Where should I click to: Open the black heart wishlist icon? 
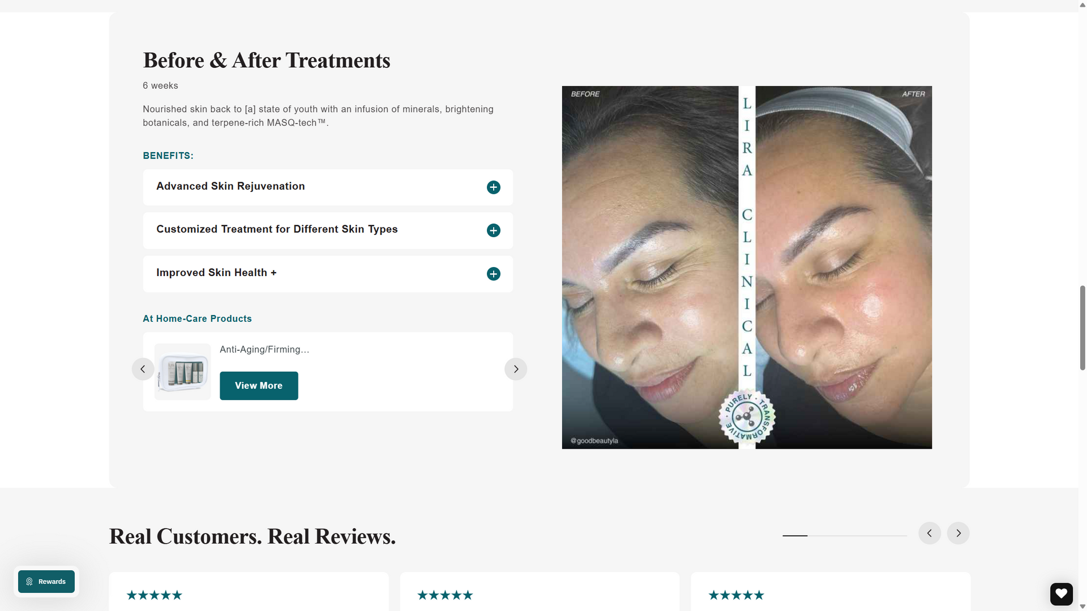[1061, 593]
